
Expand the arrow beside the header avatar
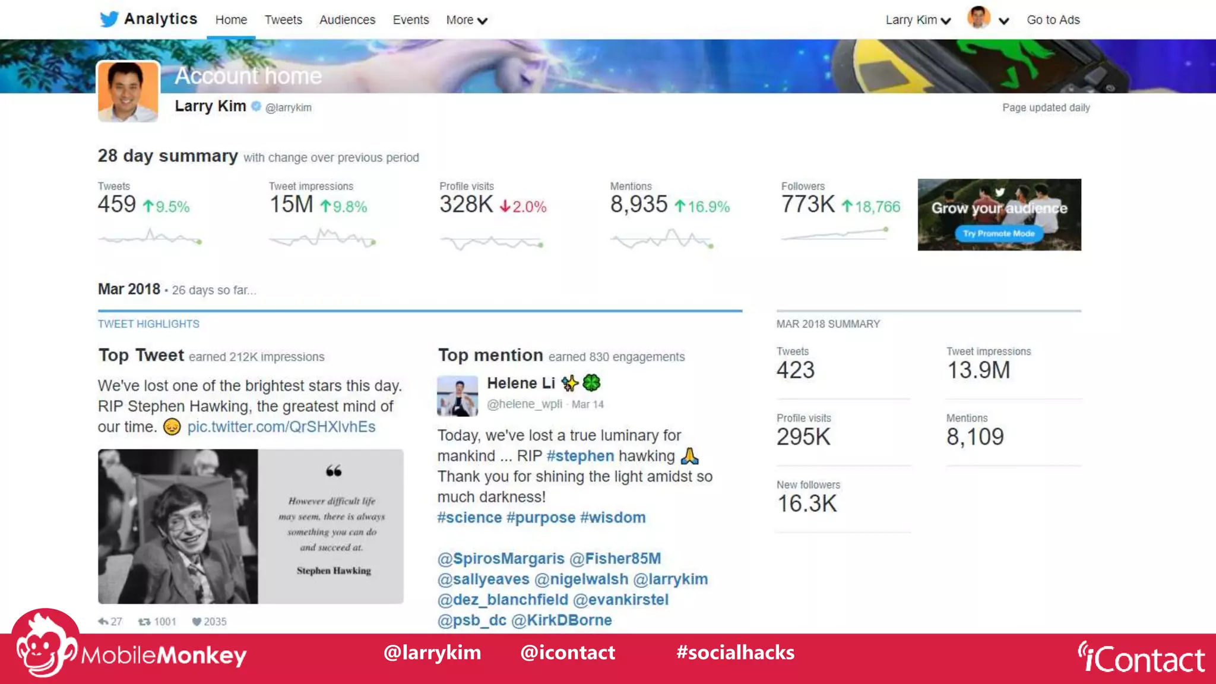[x=1004, y=21]
